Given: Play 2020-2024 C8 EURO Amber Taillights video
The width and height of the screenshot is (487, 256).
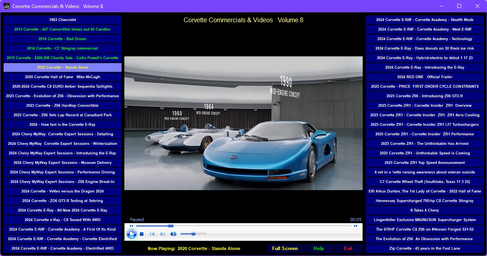Looking at the screenshot, I should (x=62, y=87).
